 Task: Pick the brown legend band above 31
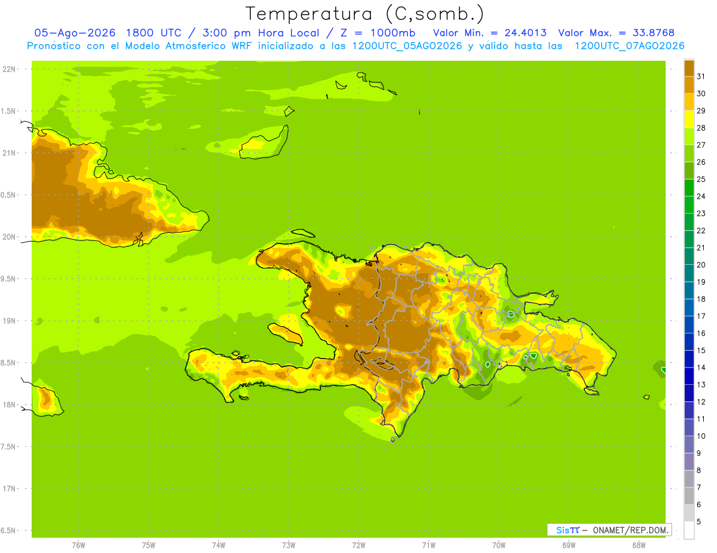click(x=689, y=68)
